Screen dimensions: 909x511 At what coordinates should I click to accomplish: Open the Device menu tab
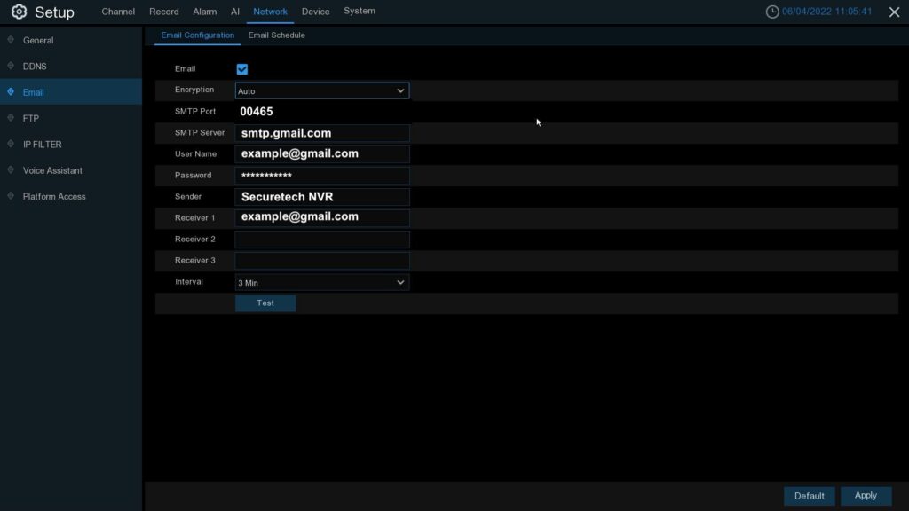pos(315,12)
